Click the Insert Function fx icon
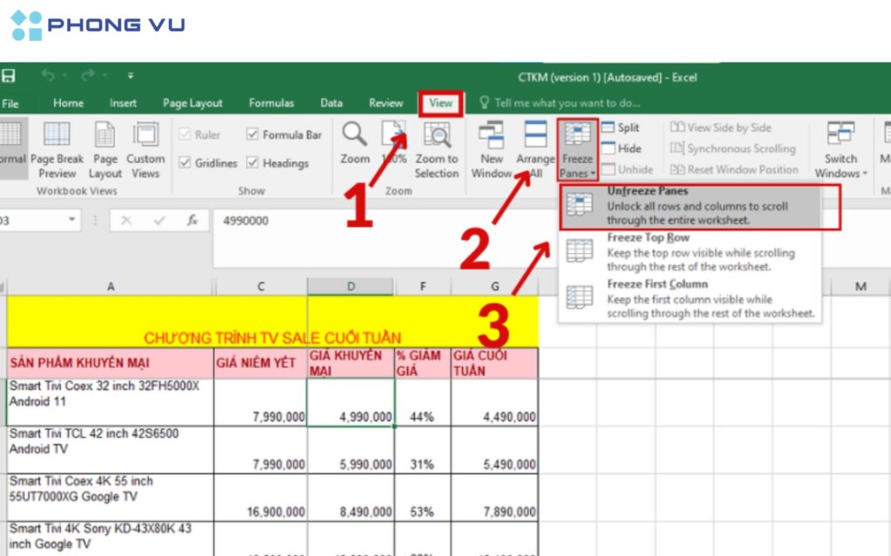This screenshot has width=891, height=556. (x=192, y=221)
